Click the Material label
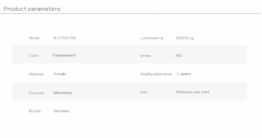 [x=36, y=74]
